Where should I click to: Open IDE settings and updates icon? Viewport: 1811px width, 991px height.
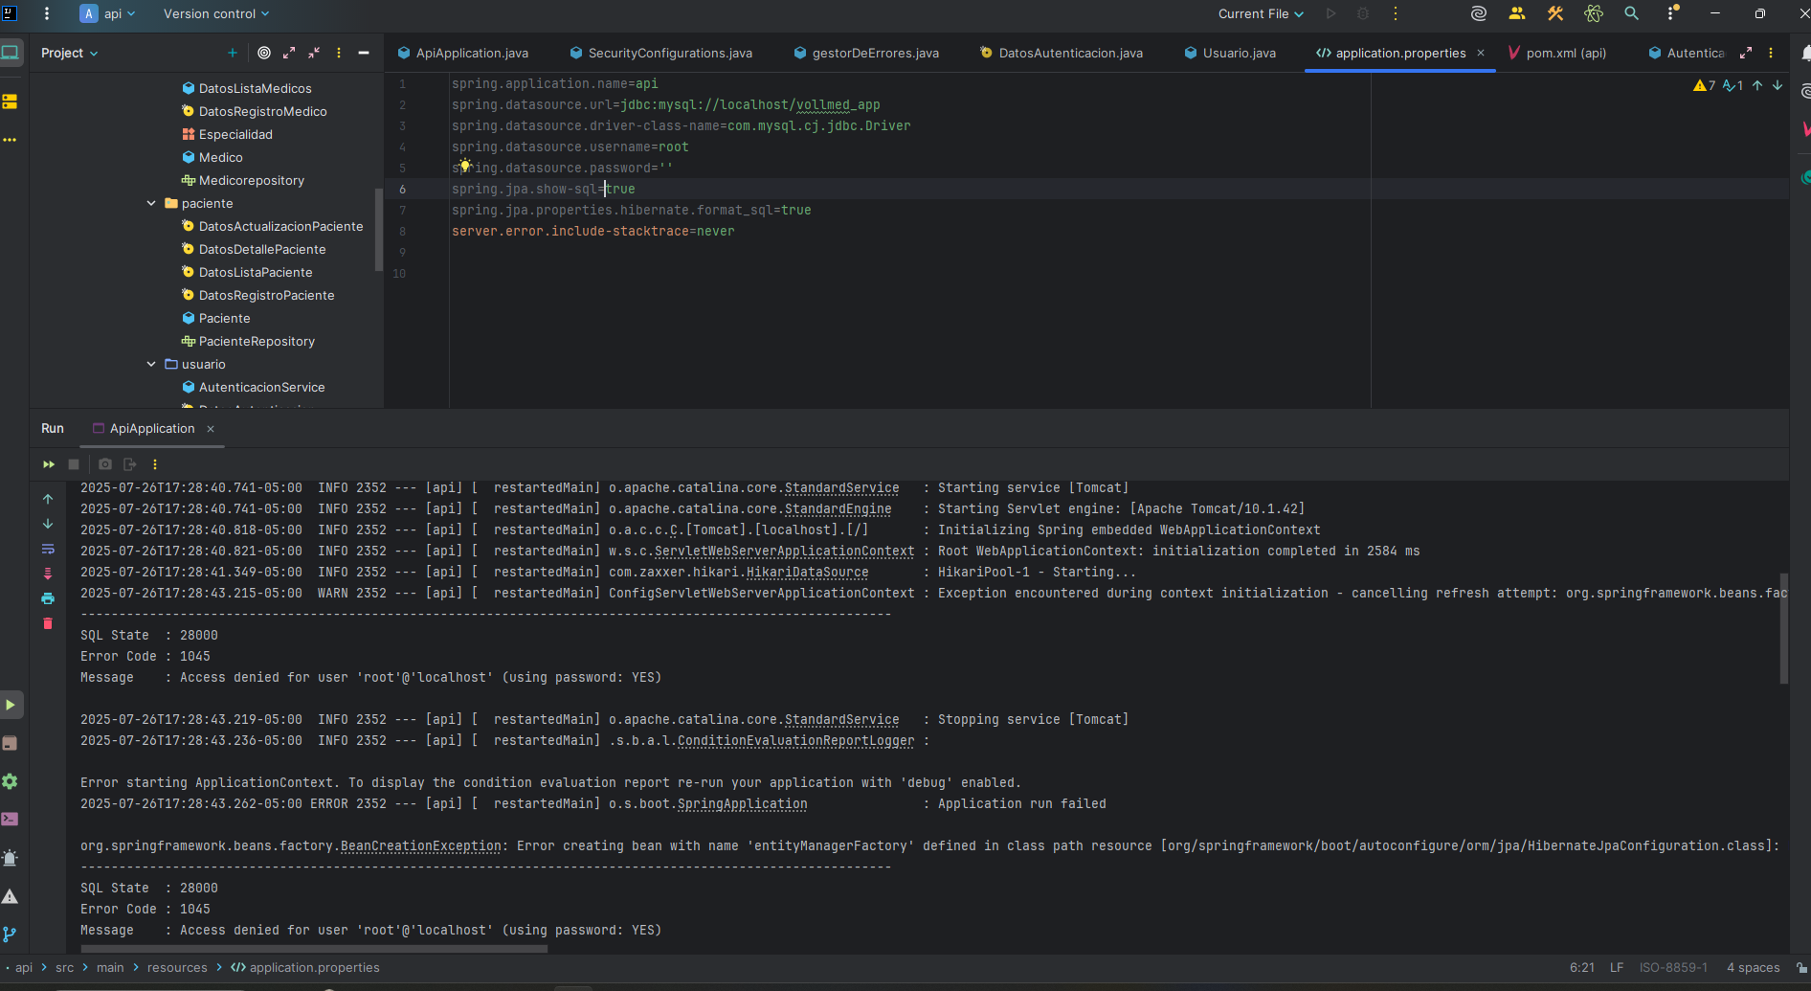click(1672, 13)
